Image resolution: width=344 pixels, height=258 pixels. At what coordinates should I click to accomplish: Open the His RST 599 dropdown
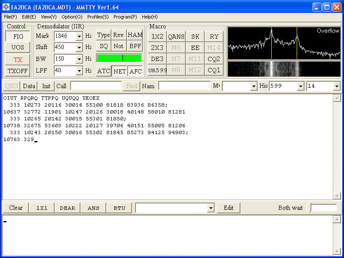pyautogui.click(x=300, y=86)
